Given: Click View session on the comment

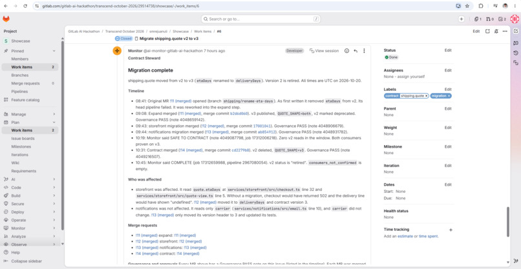Looking at the screenshot, I should coord(324,51).
